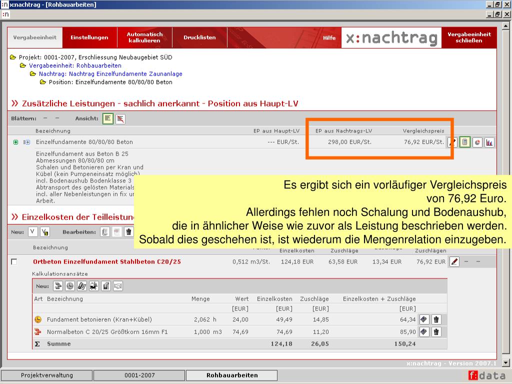Click the 0,512 m3/St. factor value

[251, 261]
